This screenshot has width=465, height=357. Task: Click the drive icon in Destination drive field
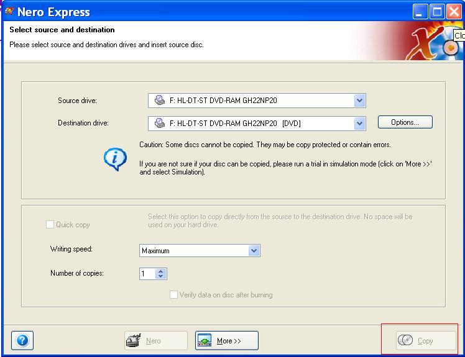tap(160, 123)
